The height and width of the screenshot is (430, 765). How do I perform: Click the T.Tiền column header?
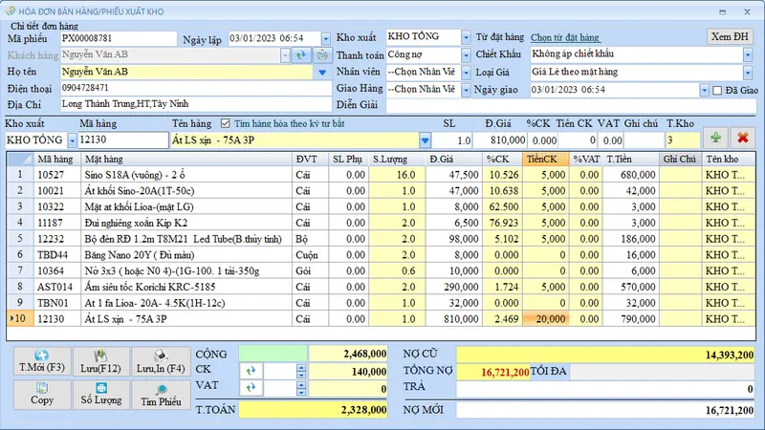click(x=631, y=159)
